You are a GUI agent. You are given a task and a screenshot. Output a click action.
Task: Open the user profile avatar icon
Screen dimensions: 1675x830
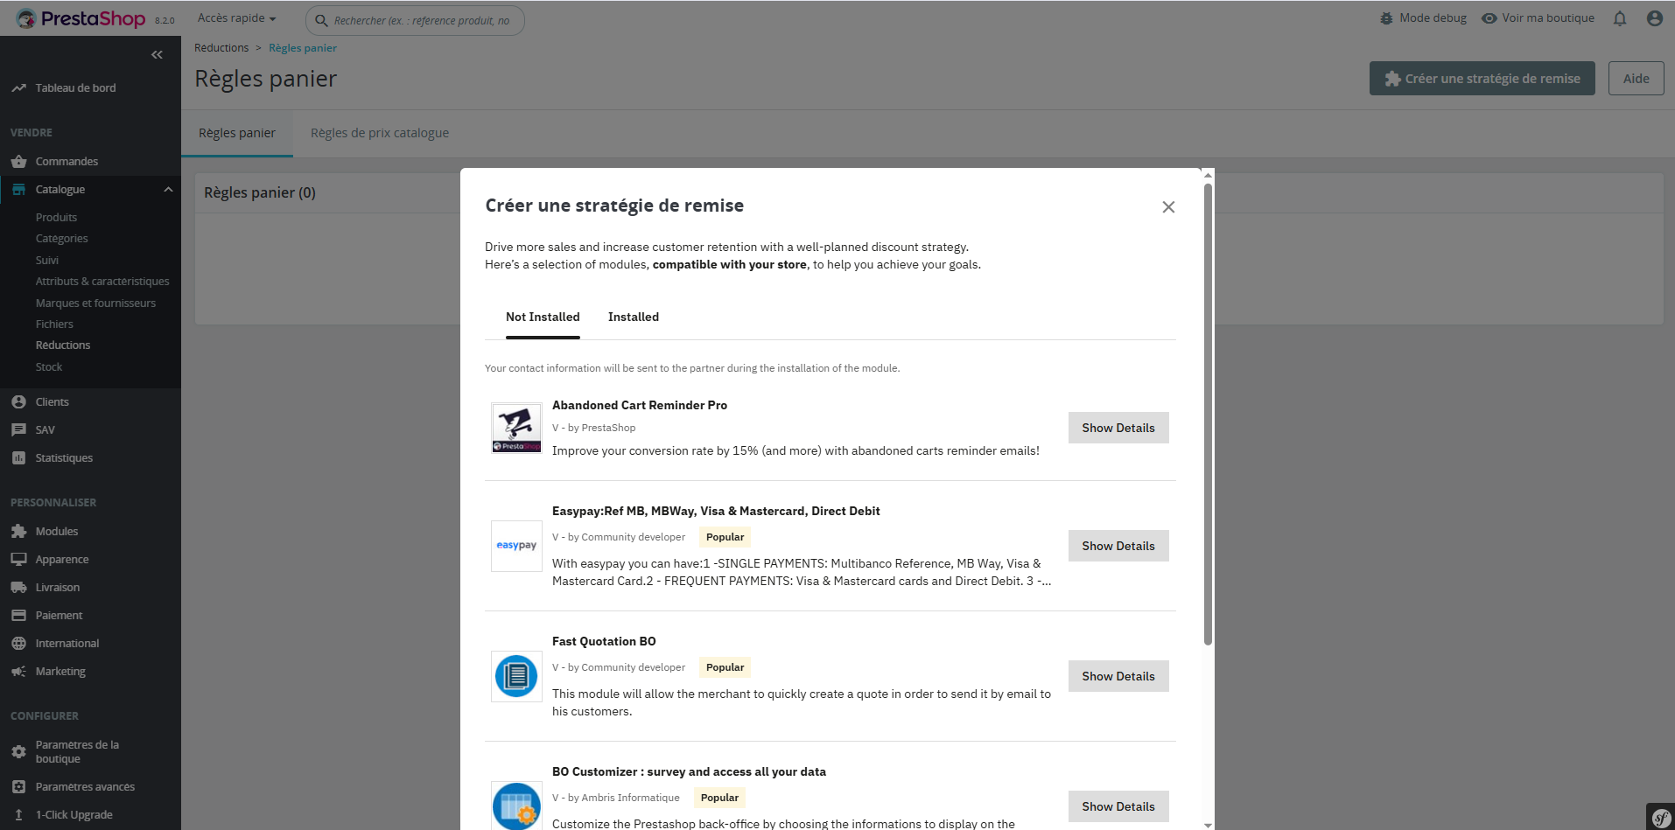pyautogui.click(x=1654, y=18)
